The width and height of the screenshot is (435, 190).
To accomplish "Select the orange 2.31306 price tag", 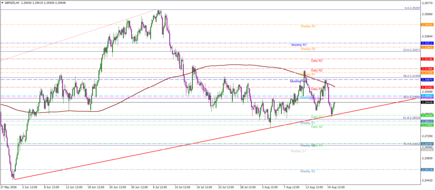I will point(427,73).
